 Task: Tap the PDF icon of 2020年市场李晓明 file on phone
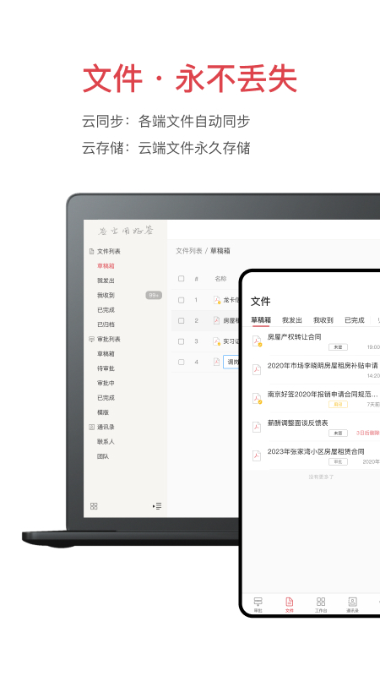(257, 370)
